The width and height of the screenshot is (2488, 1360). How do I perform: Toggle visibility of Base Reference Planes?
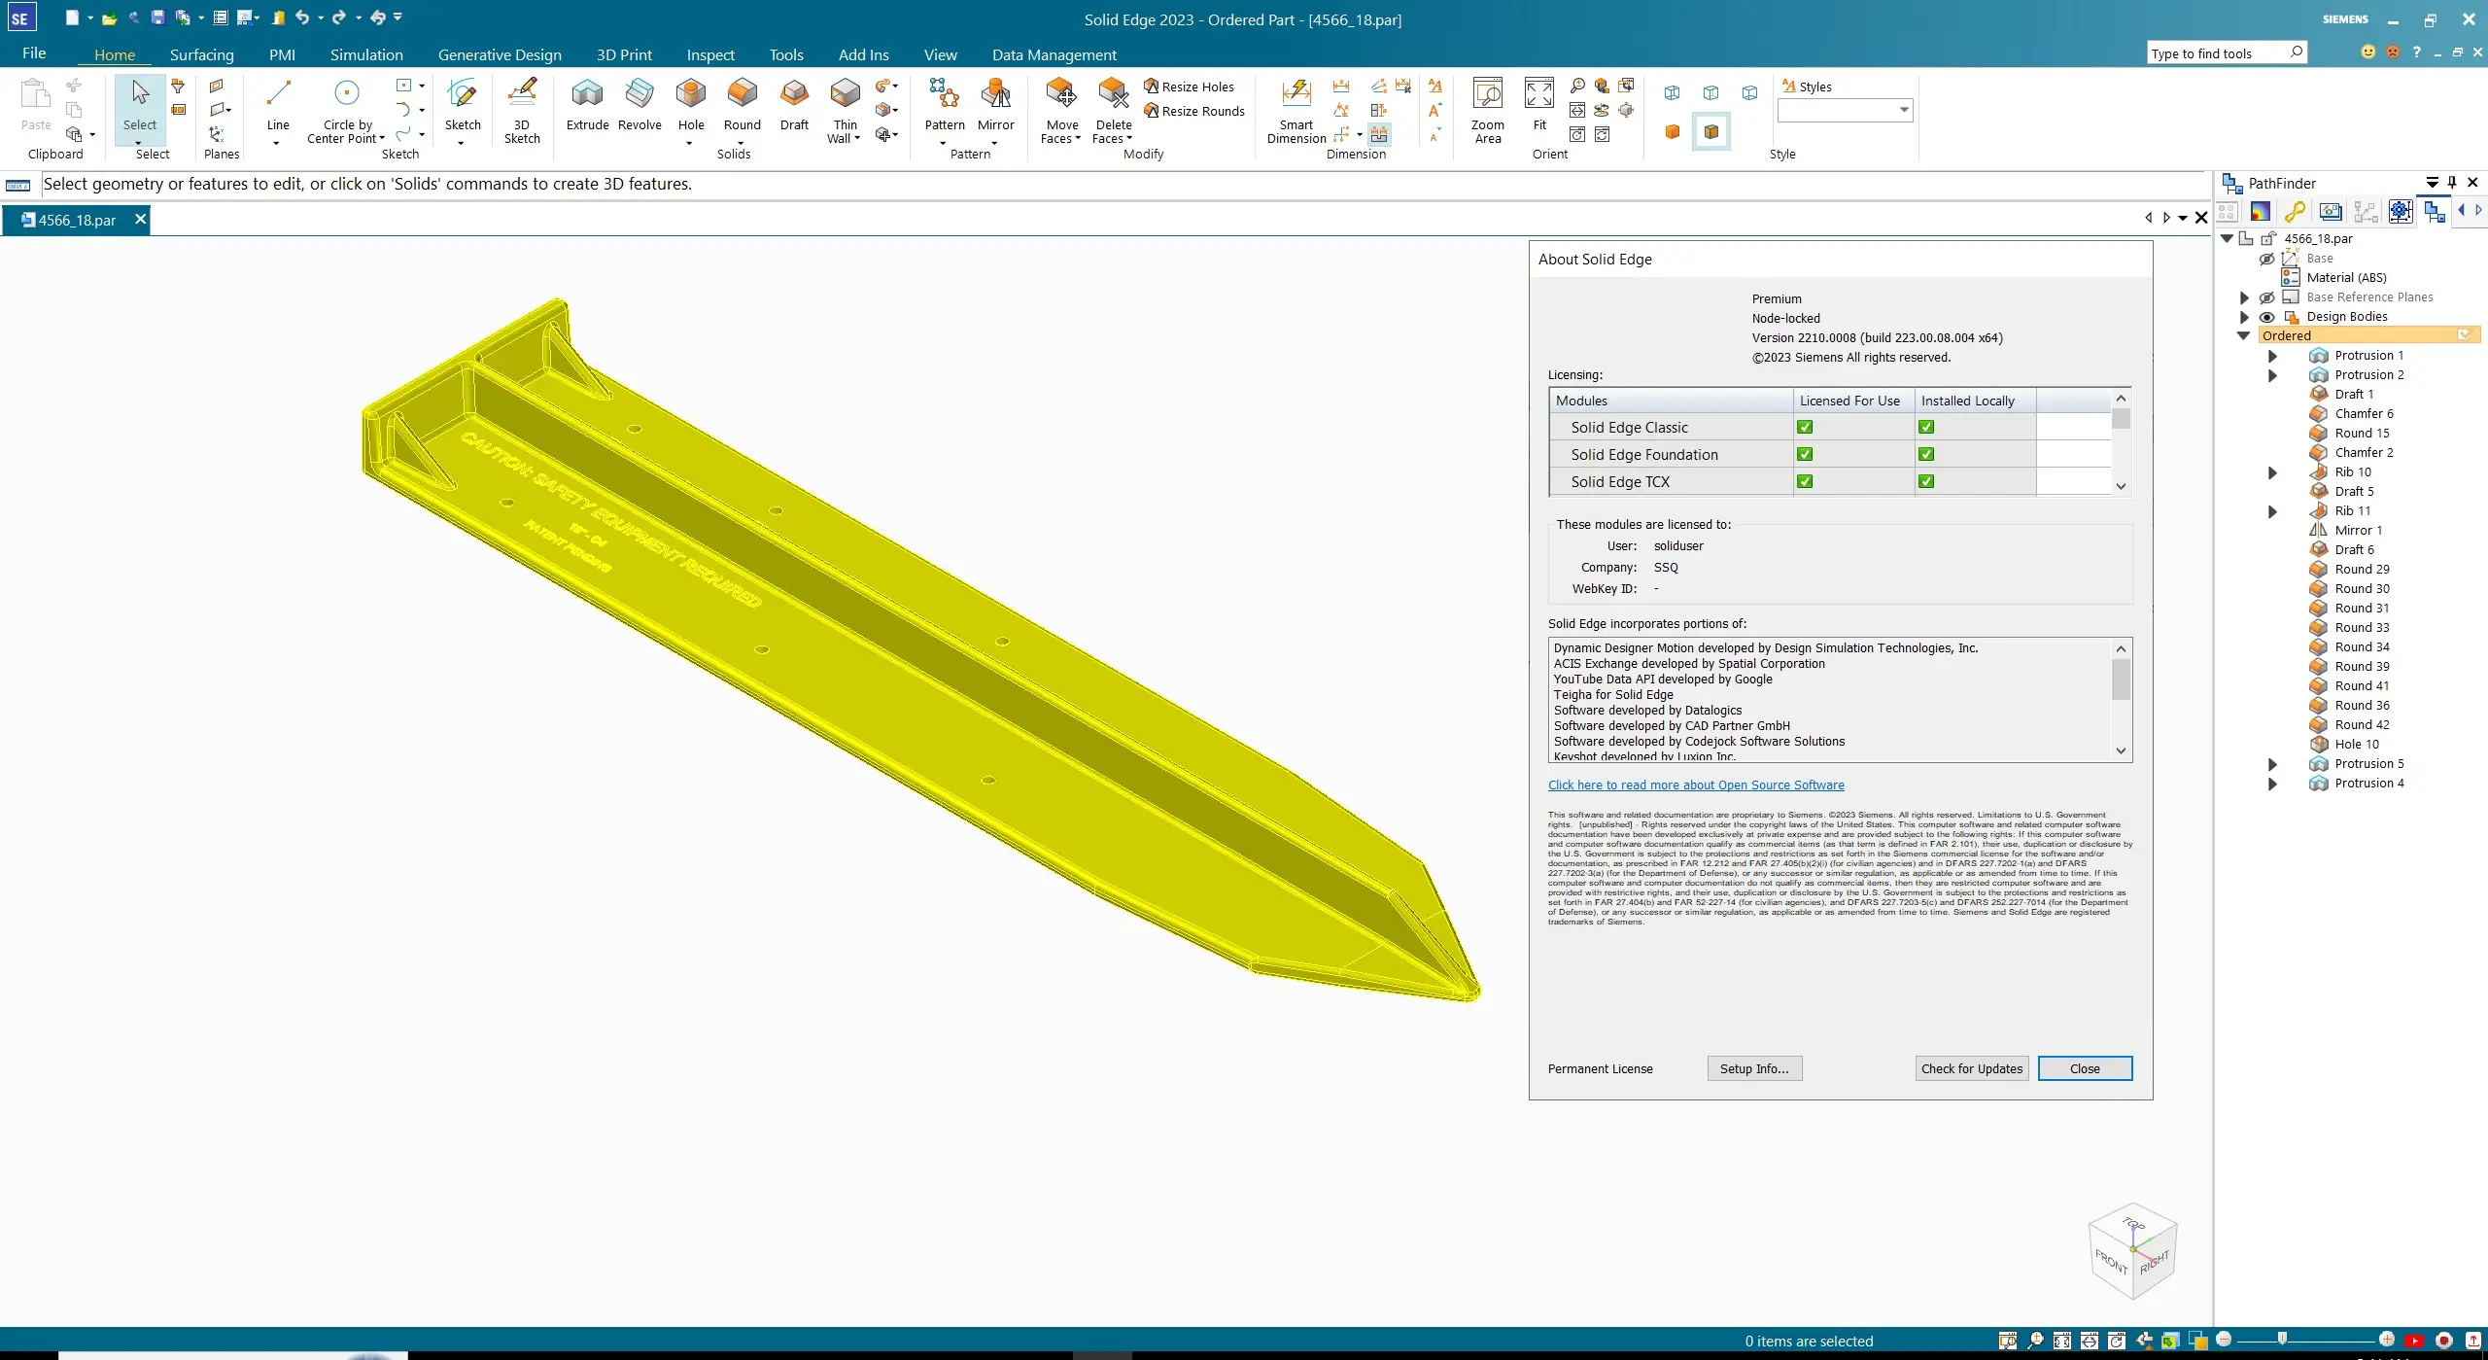click(2266, 297)
